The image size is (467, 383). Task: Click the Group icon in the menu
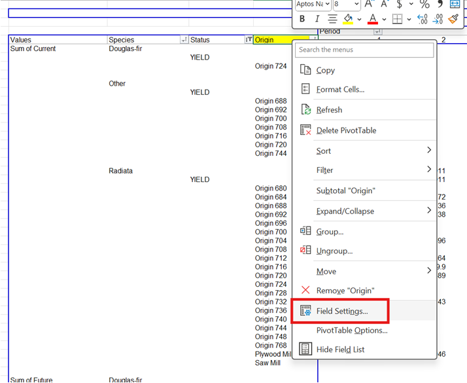(305, 231)
